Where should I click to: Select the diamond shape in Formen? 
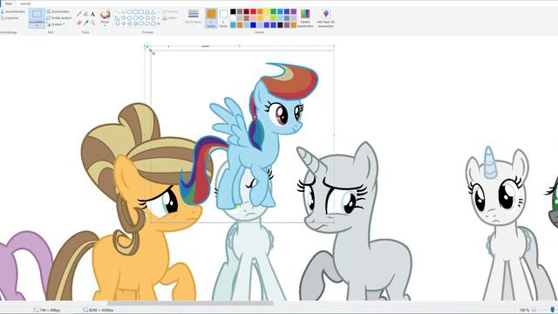pos(123,17)
